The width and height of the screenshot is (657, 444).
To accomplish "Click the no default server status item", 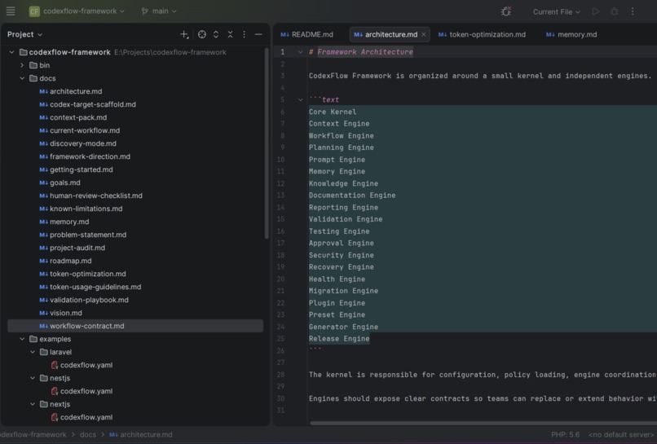I will point(621,434).
